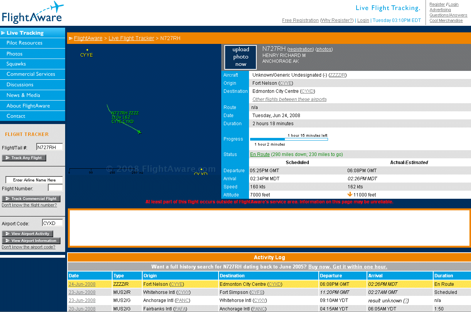471x312 pixels.
Task: Click the flight progress bar
Action: [x=289, y=139]
